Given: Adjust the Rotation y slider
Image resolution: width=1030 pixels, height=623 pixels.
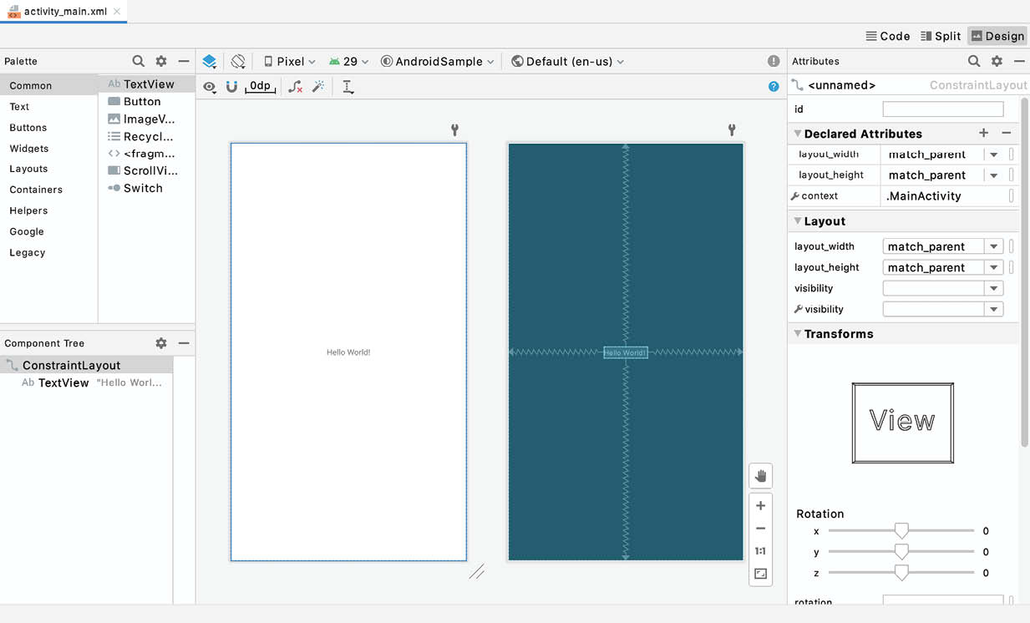Looking at the screenshot, I should 901,552.
